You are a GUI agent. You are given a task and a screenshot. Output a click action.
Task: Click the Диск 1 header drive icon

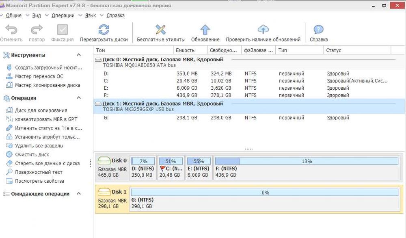(x=98, y=104)
